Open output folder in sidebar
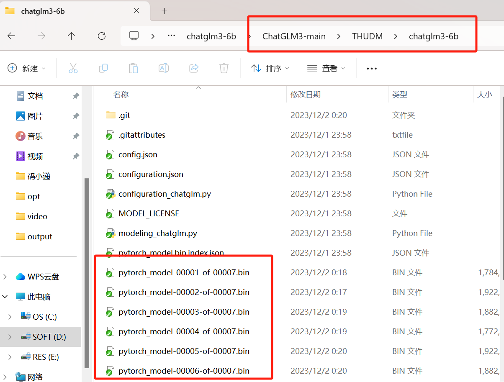Image resolution: width=504 pixels, height=382 pixels. pyautogui.click(x=40, y=236)
